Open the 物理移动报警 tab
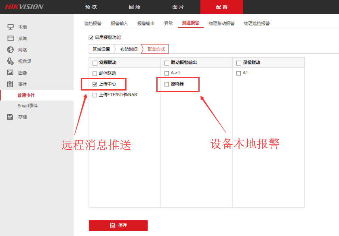 click(221, 23)
